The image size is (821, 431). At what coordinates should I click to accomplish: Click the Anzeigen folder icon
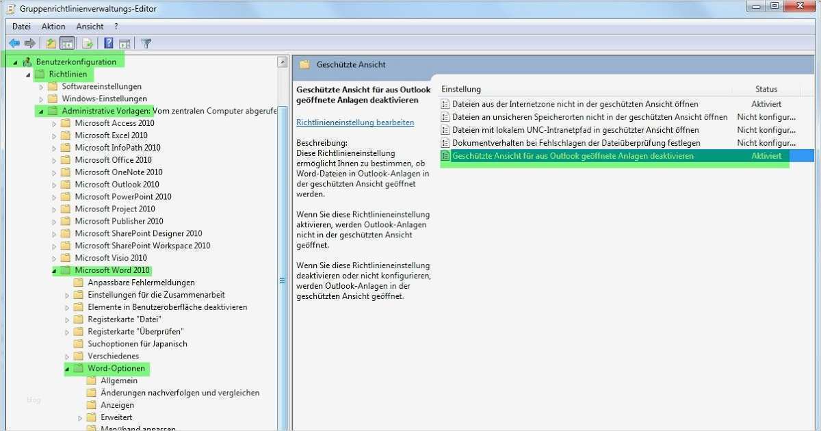[92, 405]
